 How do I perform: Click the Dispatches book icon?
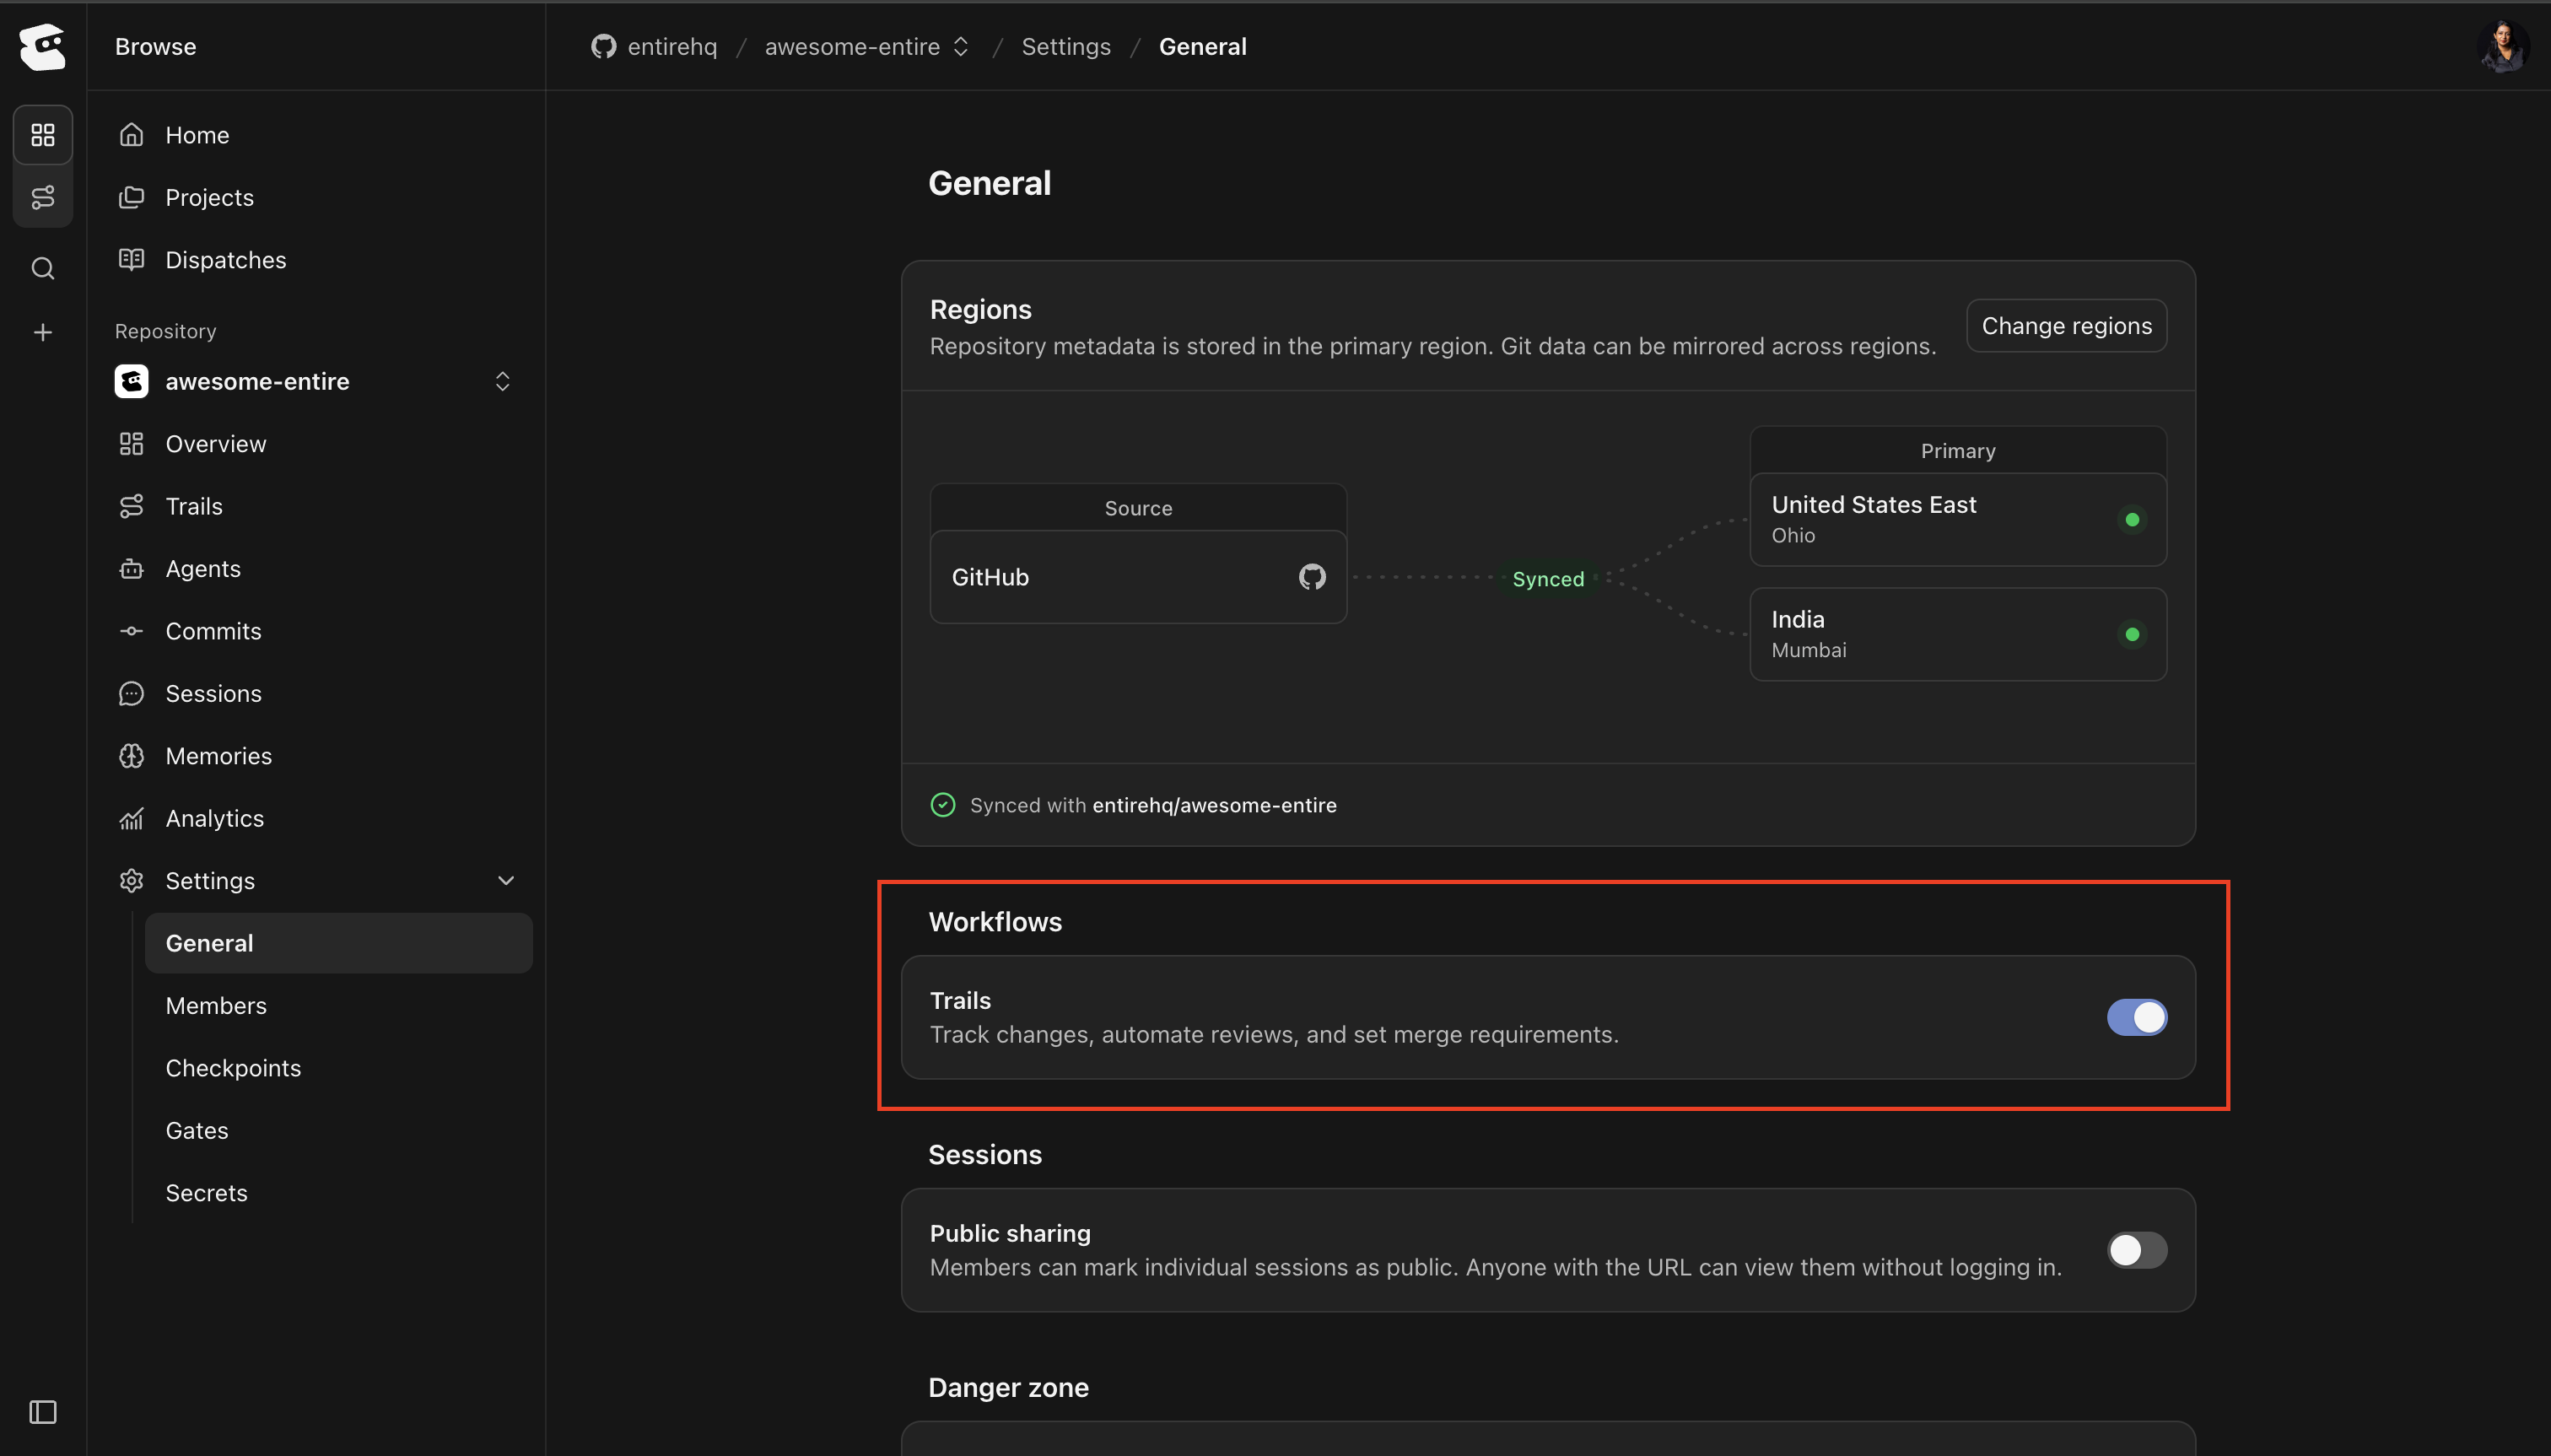click(x=131, y=260)
